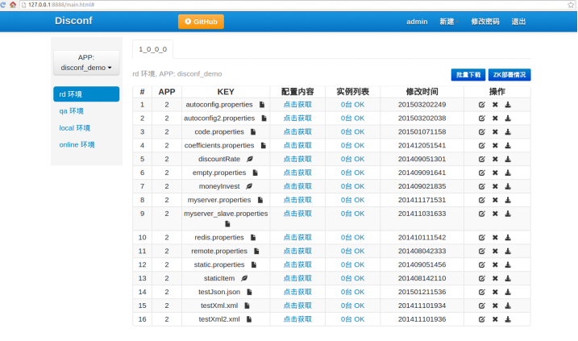578x341 pixels.
Task: Download the testXml2.xml config file
Action: 508,319
